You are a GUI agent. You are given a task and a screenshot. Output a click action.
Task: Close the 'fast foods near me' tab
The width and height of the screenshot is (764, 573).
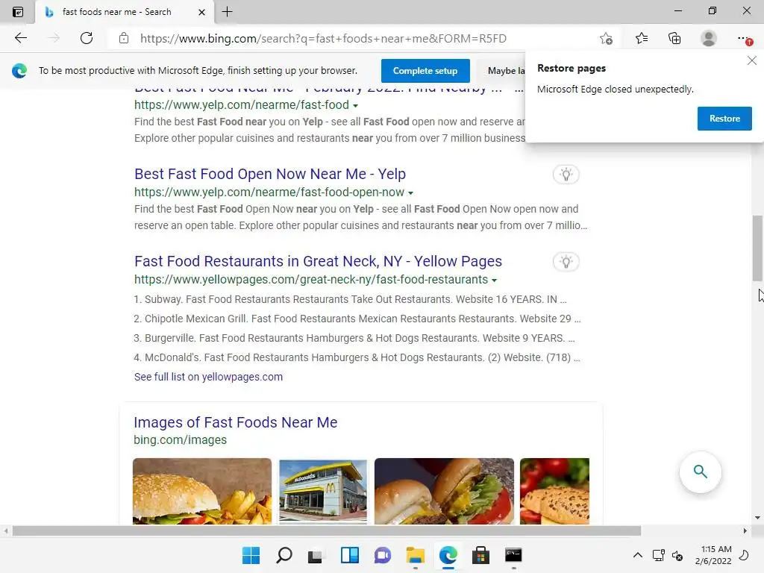(201, 12)
